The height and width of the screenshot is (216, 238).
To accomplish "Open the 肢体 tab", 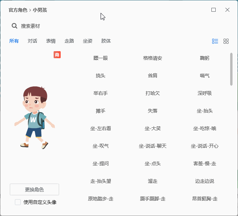I will (x=106, y=41).
